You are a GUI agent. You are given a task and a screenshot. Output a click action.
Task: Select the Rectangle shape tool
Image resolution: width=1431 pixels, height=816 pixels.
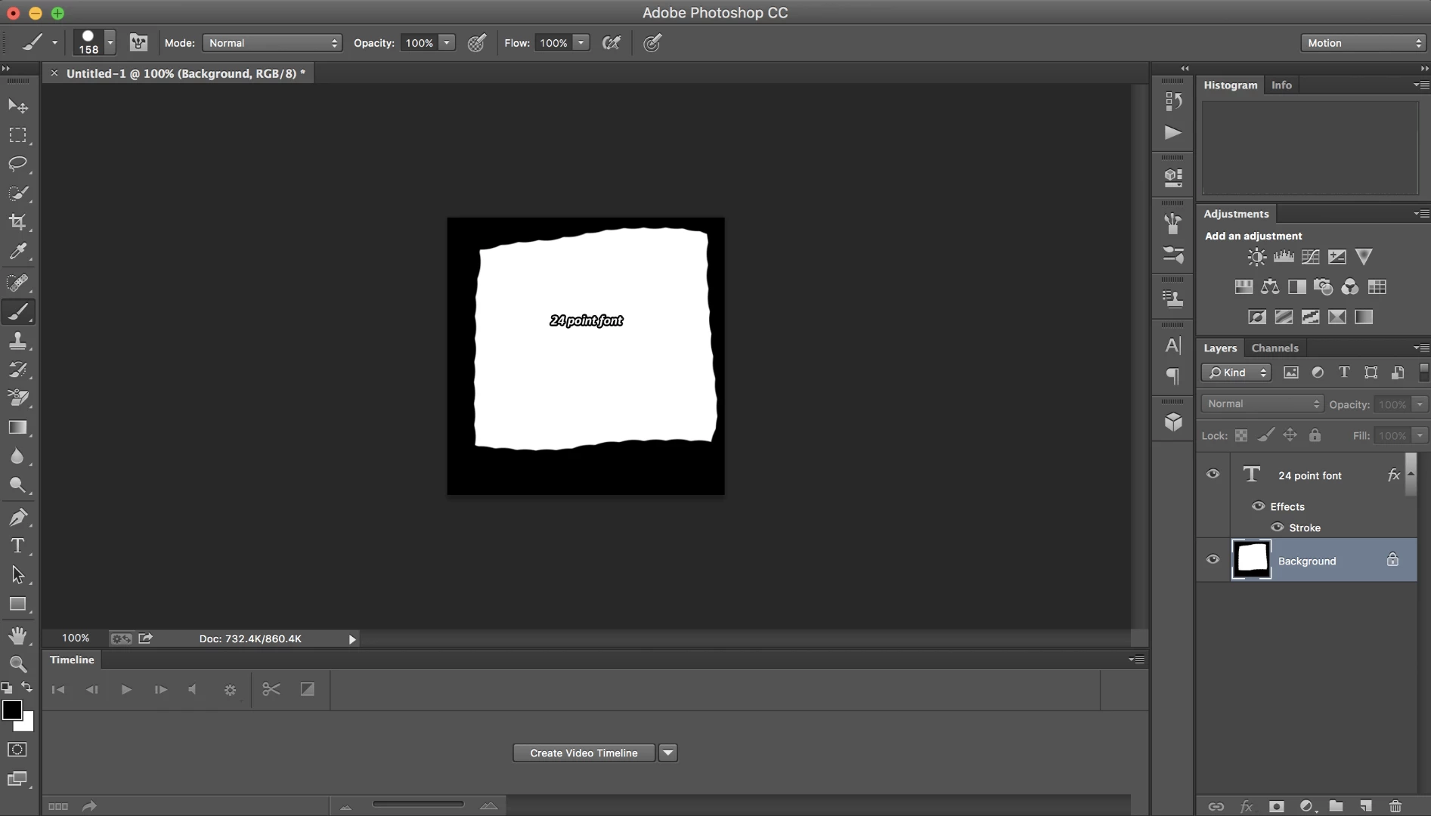17,604
